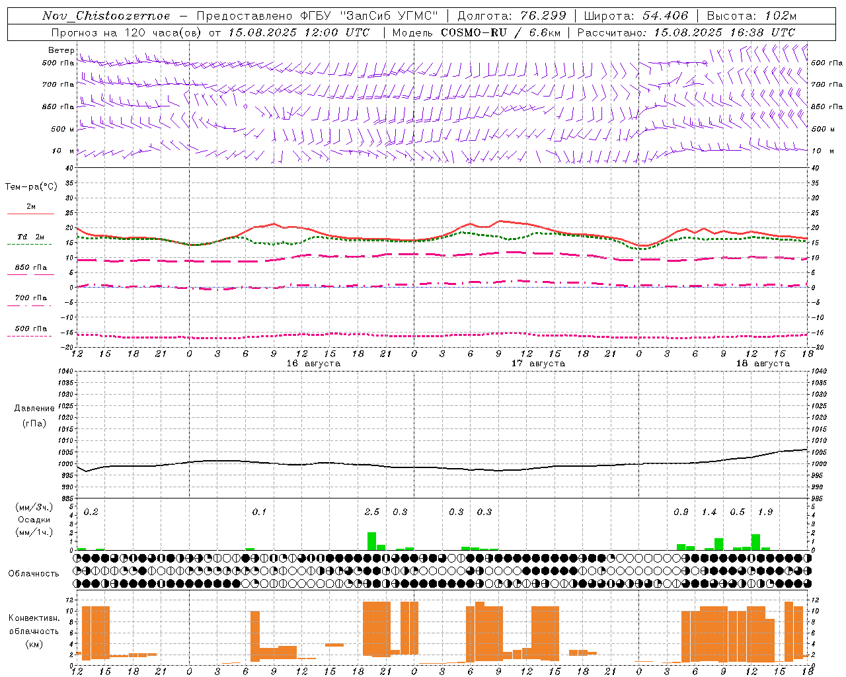846x677 pixels.
Task: Select the 850 гПа temperature legend label
Action: point(31,268)
